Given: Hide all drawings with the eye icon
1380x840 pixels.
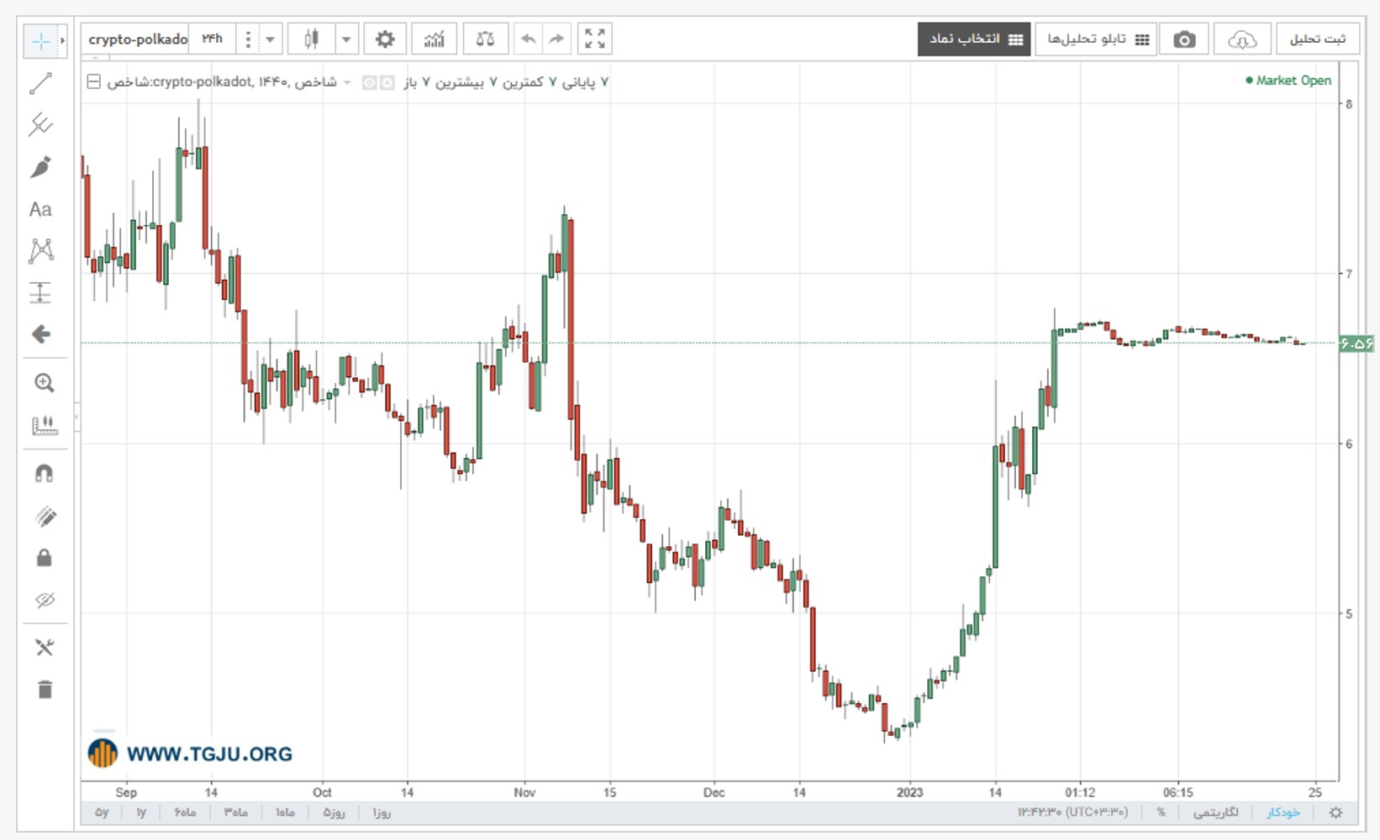Looking at the screenshot, I should pos(45,600).
